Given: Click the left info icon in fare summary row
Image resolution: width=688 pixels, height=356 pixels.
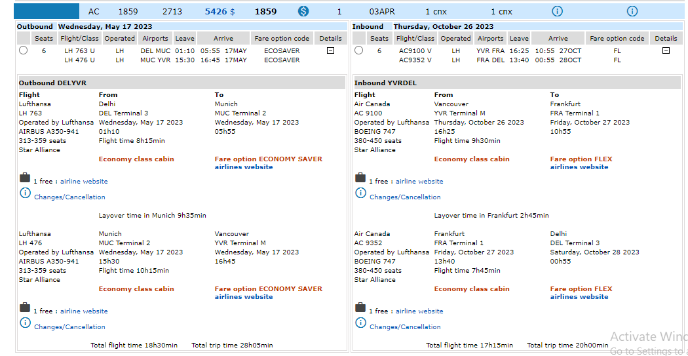Looking at the screenshot, I should (557, 11).
